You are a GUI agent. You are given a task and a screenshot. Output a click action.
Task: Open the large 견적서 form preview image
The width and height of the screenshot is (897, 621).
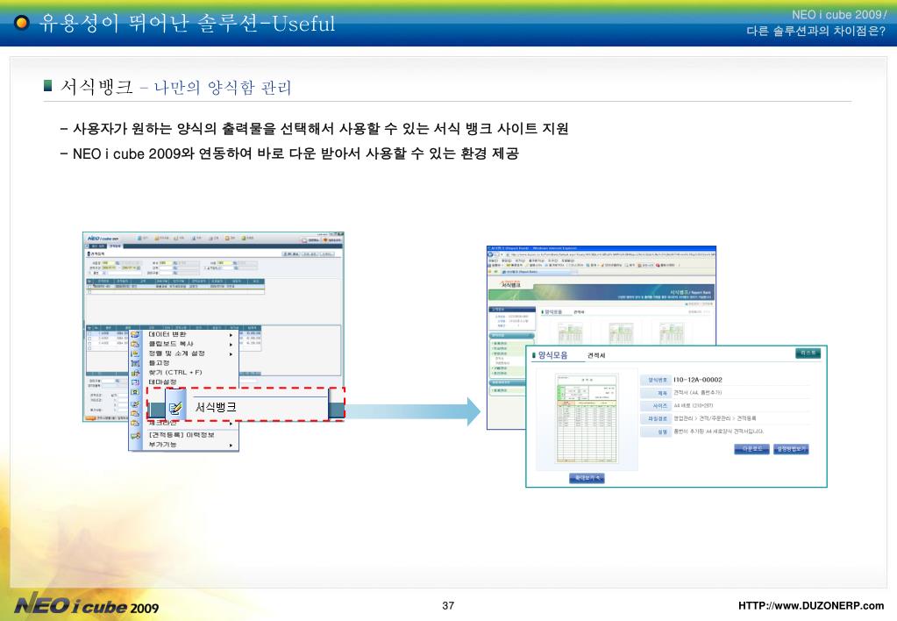click(587, 418)
